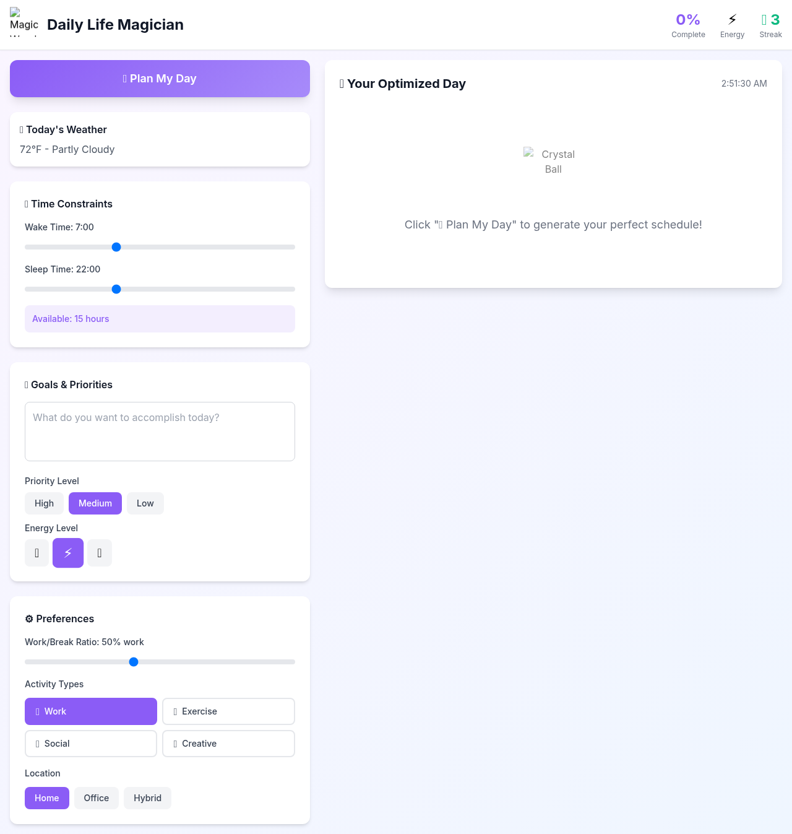Viewport: 792px width, 834px height.
Task: Select the lightning bolt energy level
Action: point(68,553)
